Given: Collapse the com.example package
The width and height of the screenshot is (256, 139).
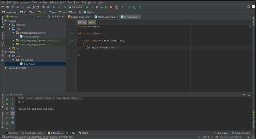Looking at the screenshot, I should [x=14, y=60].
